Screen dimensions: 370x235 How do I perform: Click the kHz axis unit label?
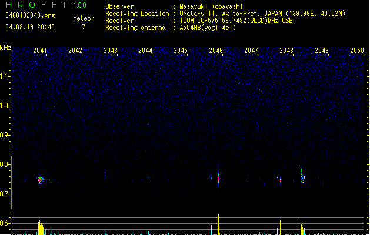(x=5, y=48)
